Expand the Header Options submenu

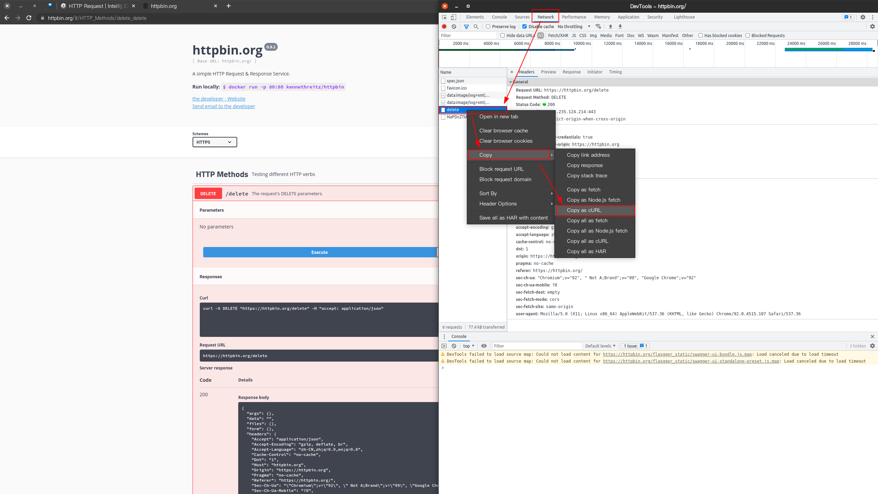coord(511,204)
